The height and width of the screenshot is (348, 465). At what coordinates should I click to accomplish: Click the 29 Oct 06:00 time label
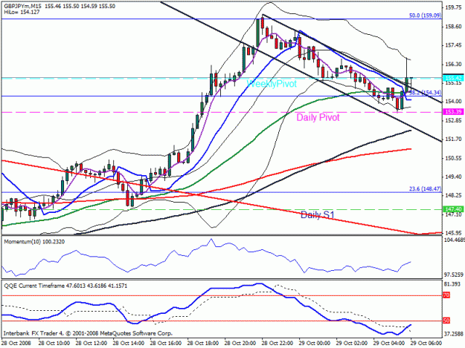[x=426, y=344]
